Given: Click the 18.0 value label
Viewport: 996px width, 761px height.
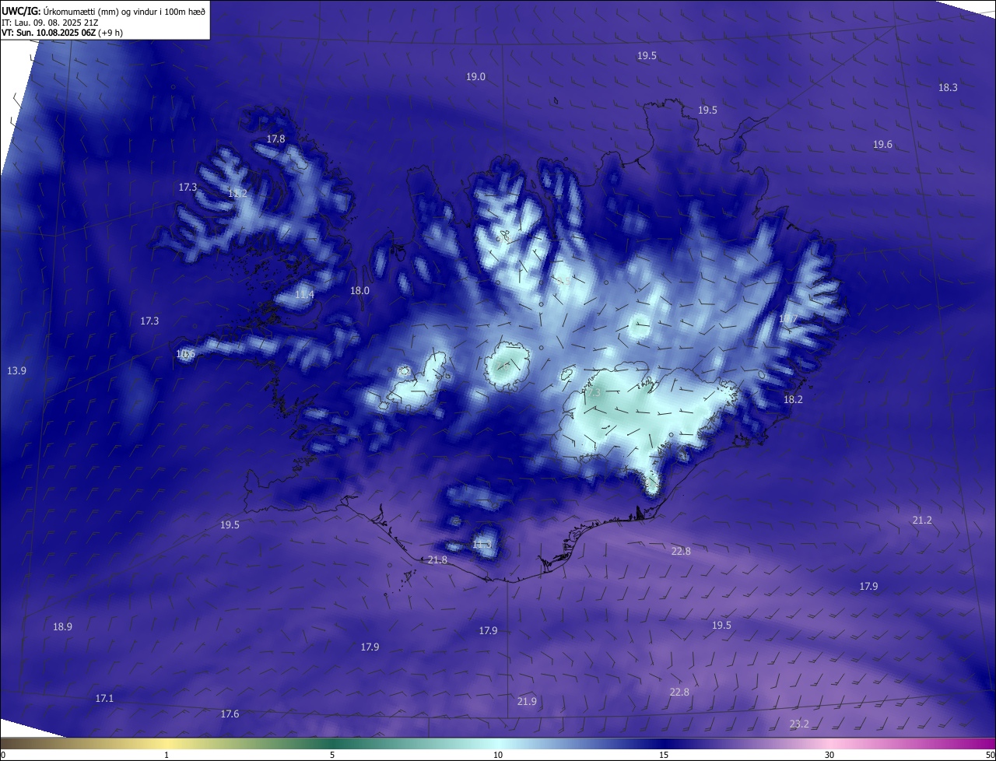Looking at the screenshot, I should pyautogui.click(x=359, y=291).
